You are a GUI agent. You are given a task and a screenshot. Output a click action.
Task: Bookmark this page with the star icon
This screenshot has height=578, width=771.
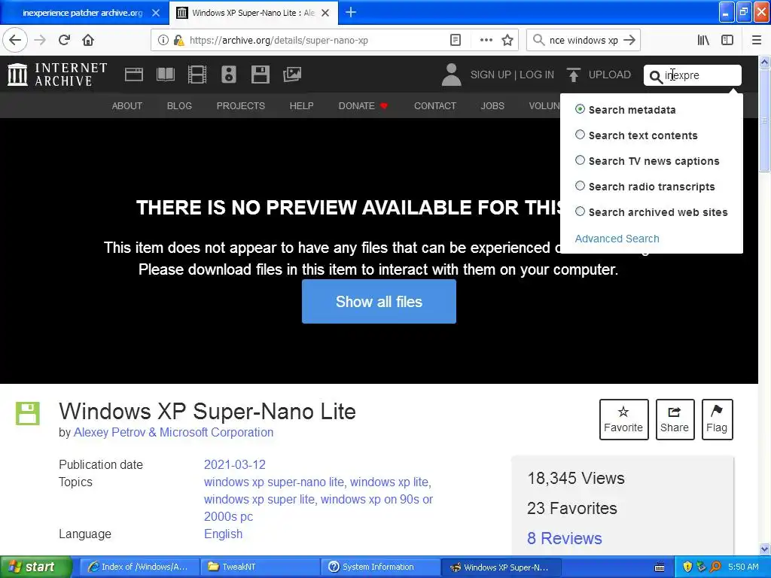coord(507,41)
